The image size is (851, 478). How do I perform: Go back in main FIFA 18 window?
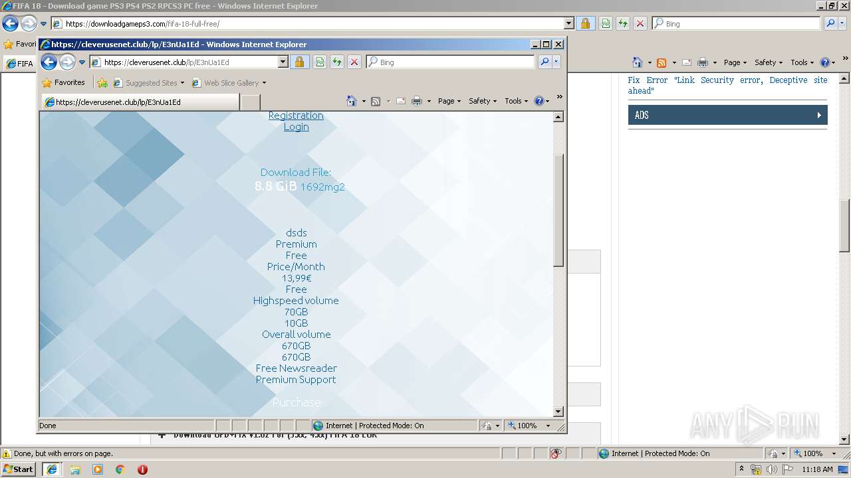(x=10, y=23)
